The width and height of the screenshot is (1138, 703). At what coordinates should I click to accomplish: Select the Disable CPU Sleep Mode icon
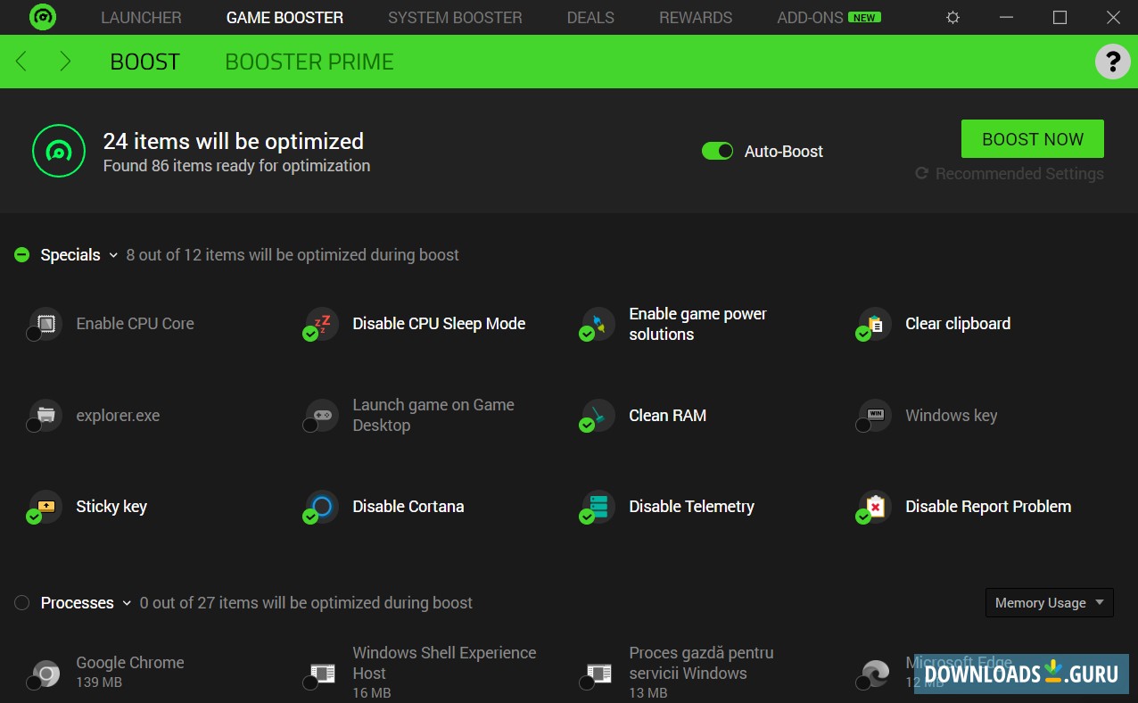pos(320,324)
